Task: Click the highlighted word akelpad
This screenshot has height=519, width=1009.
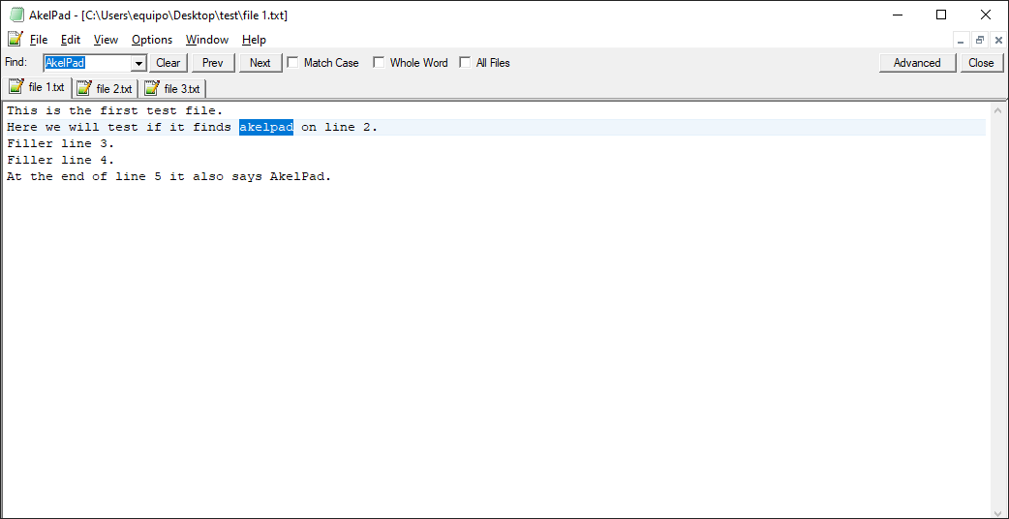Action: click(x=266, y=128)
